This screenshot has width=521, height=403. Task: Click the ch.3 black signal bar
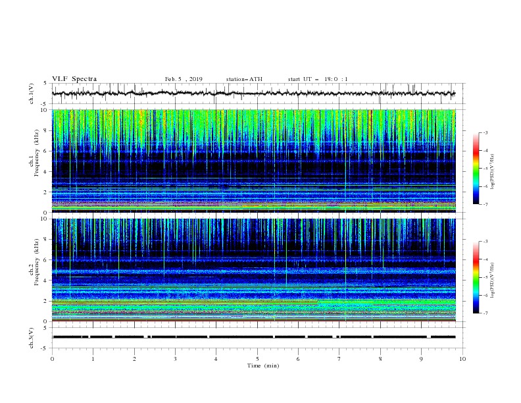[253, 337]
